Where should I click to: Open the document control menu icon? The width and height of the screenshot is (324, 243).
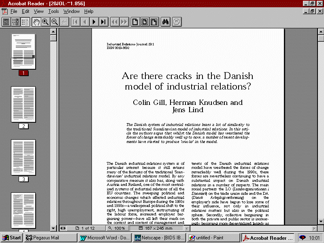point(4,11)
